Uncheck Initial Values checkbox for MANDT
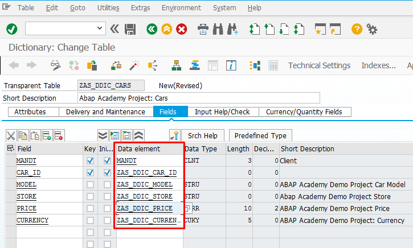The height and width of the screenshot is (248, 413). click(107, 160)
